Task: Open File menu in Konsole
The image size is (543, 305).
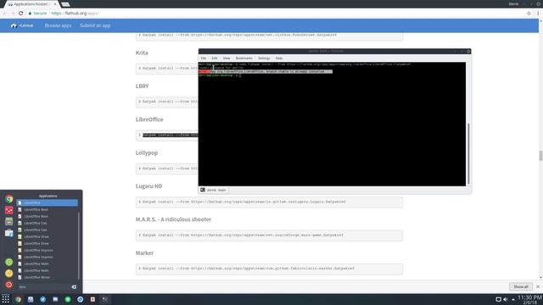Action: (204, 58)
